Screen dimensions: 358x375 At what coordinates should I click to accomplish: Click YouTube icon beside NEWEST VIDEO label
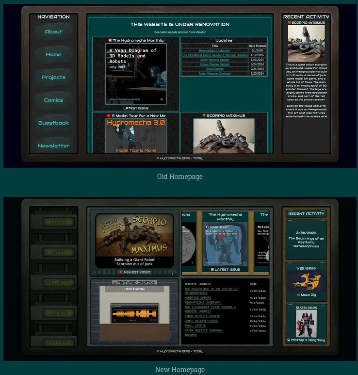(121, 272)
